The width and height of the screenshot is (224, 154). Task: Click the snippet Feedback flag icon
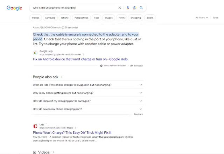click(x=132, y=66)
